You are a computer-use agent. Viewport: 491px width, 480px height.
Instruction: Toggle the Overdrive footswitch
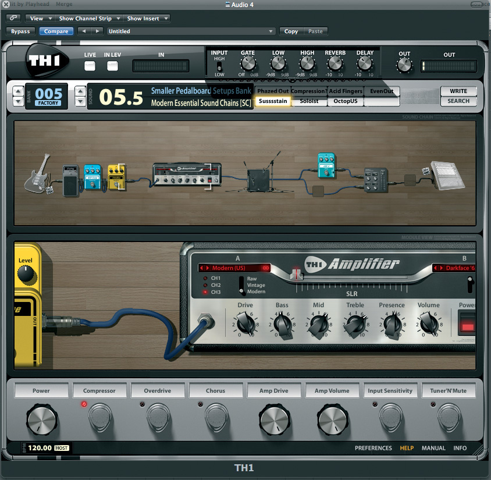[x=158, y=417]
